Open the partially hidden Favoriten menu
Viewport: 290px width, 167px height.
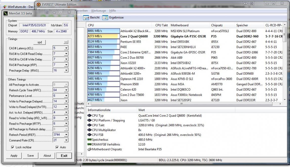point(81,11)
